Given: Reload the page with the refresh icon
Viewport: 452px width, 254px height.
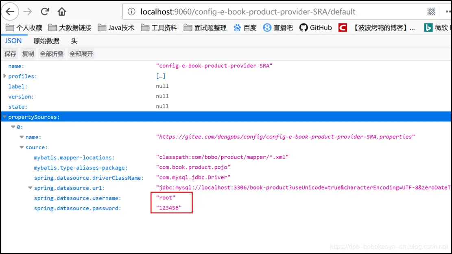Looking at the screenshot, I should pyautogui.click(x=45, y=11).
